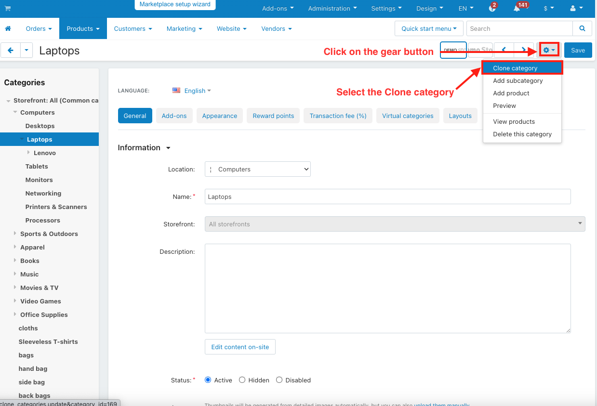Select Tablets in the category tree

pos(37,166)
